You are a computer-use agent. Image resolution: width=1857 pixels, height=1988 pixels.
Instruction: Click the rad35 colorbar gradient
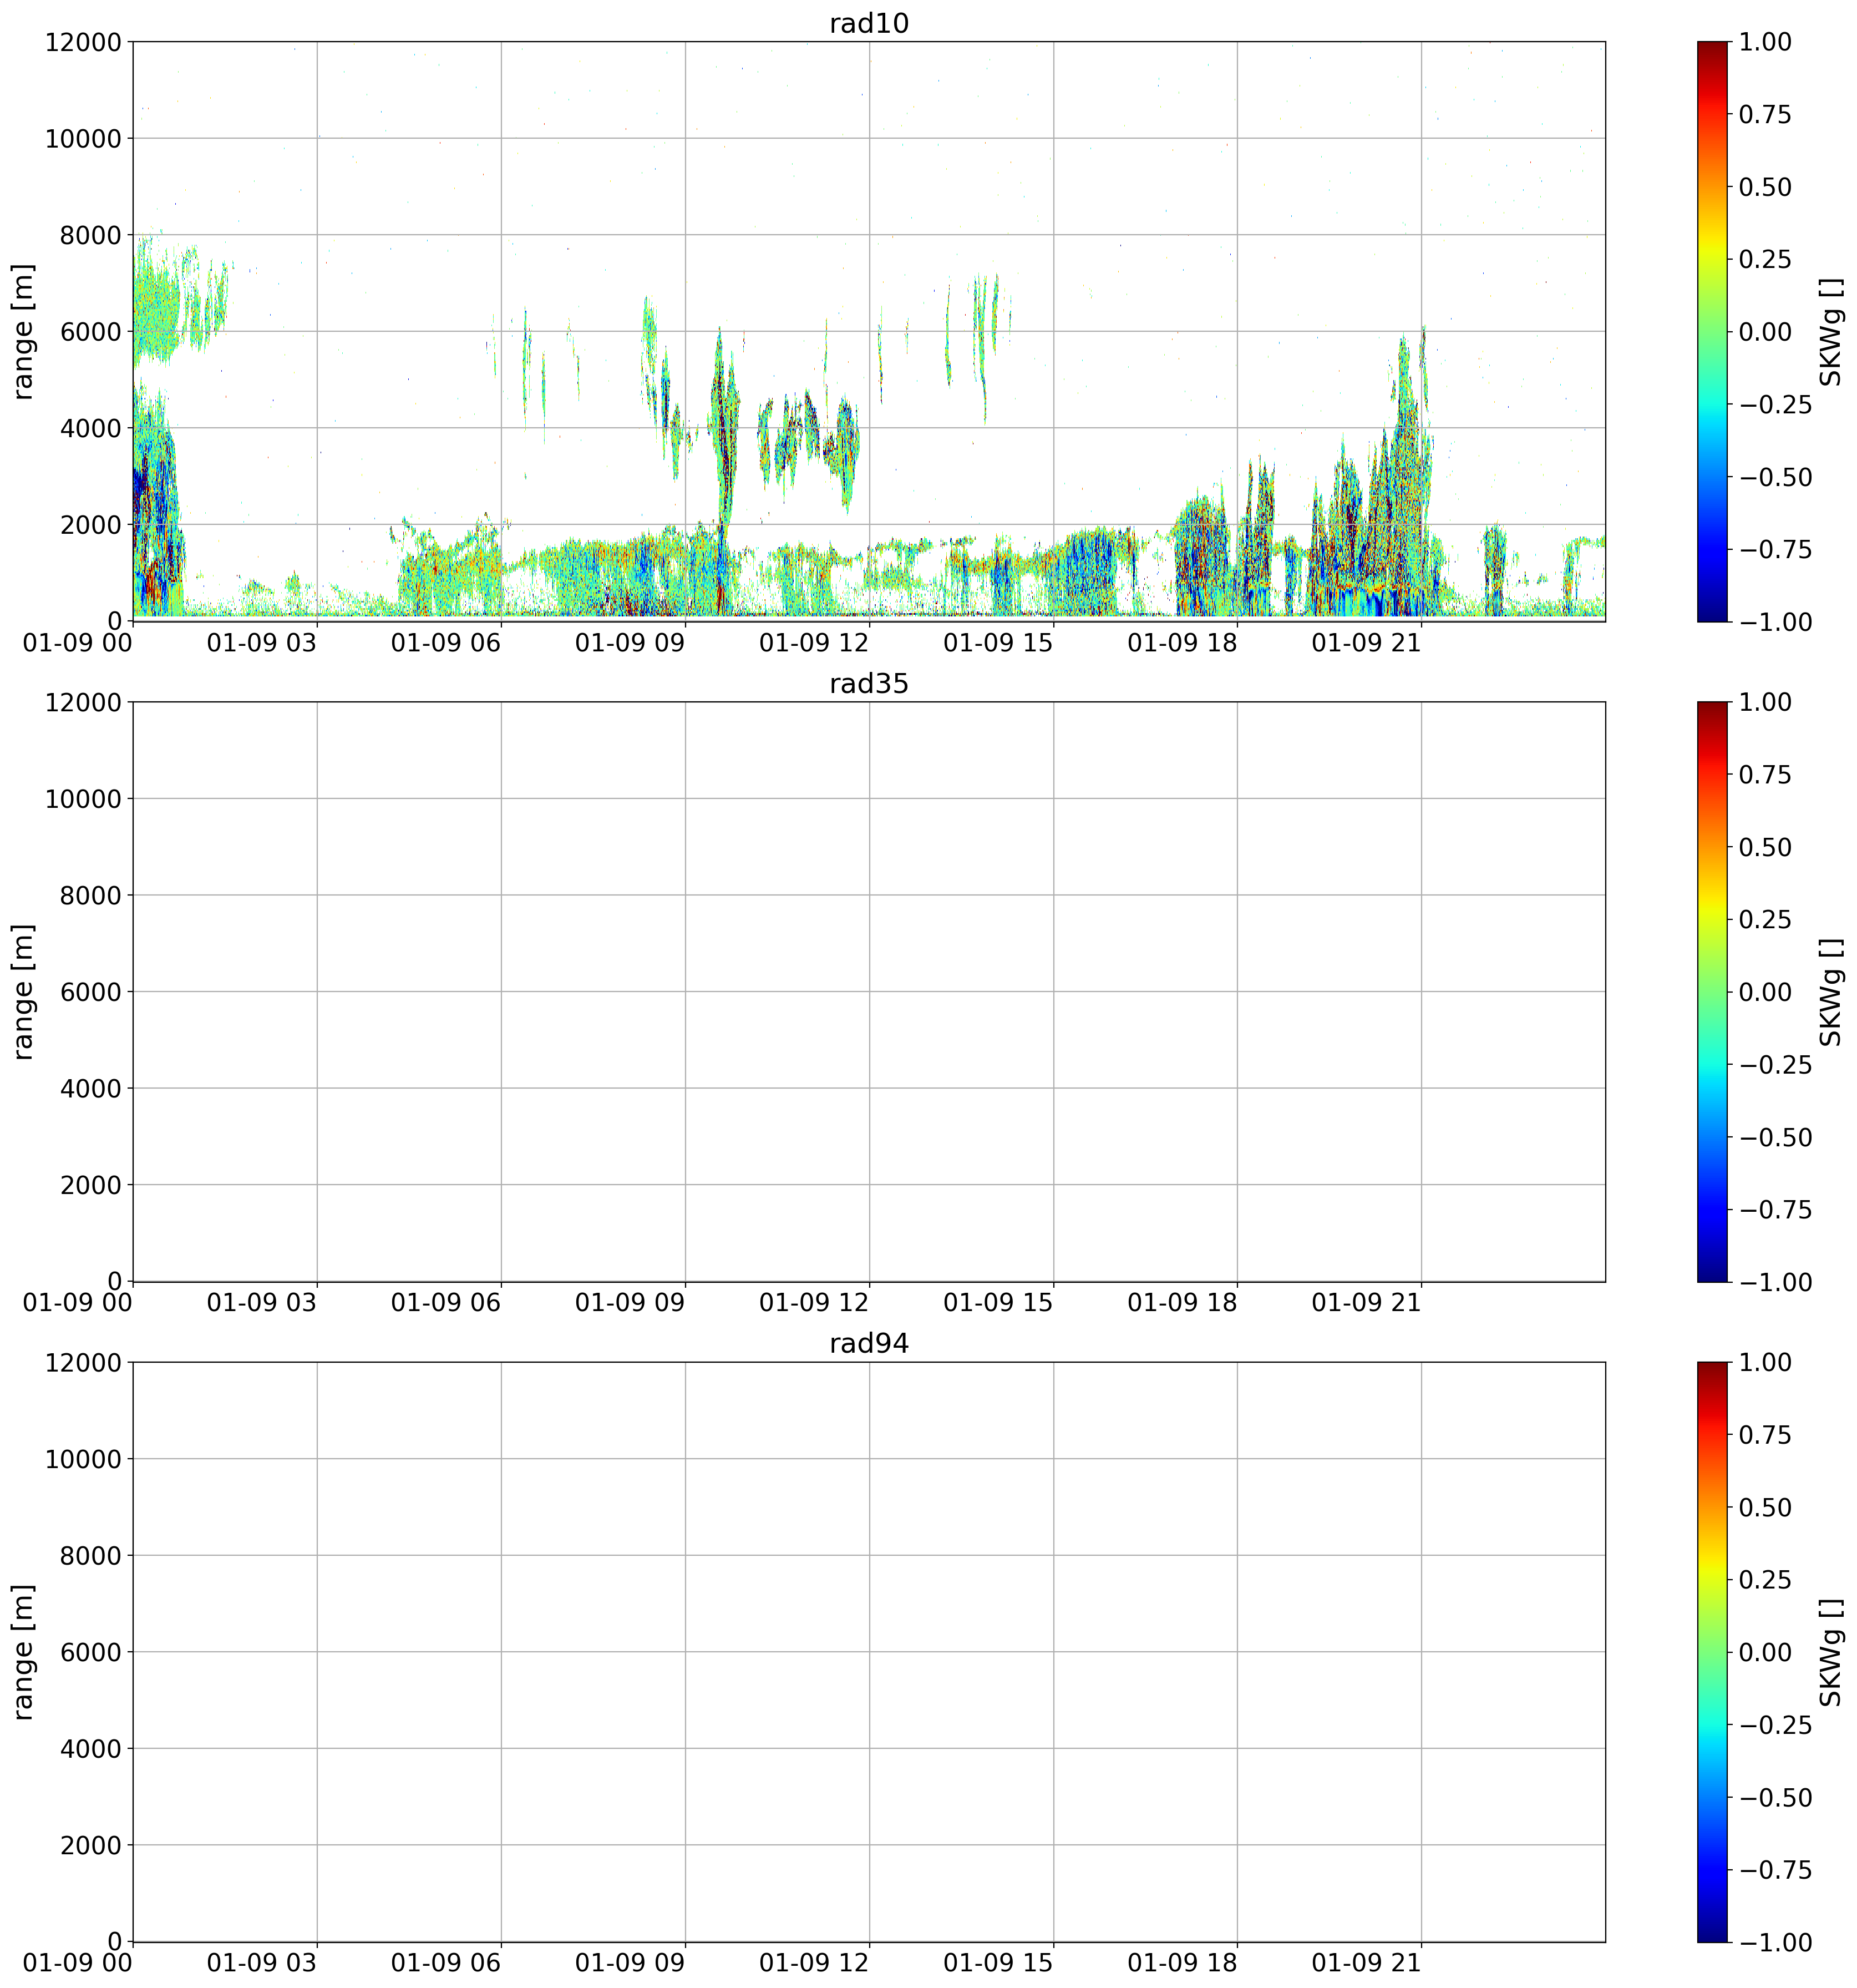[x=1712, y=991]
